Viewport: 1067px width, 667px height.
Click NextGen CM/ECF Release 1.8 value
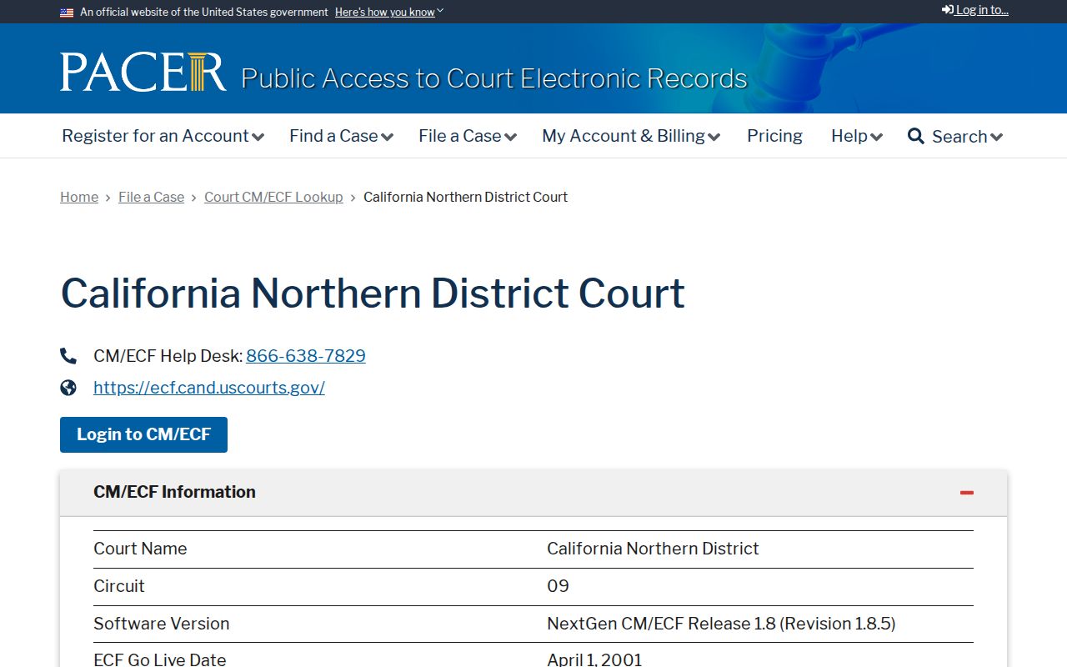click(721, 624)
